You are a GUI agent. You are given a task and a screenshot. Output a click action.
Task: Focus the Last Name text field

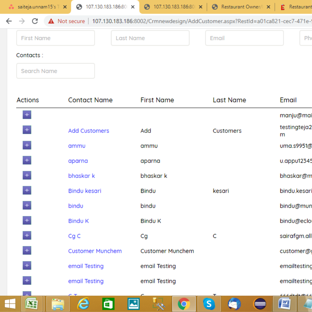150,38
